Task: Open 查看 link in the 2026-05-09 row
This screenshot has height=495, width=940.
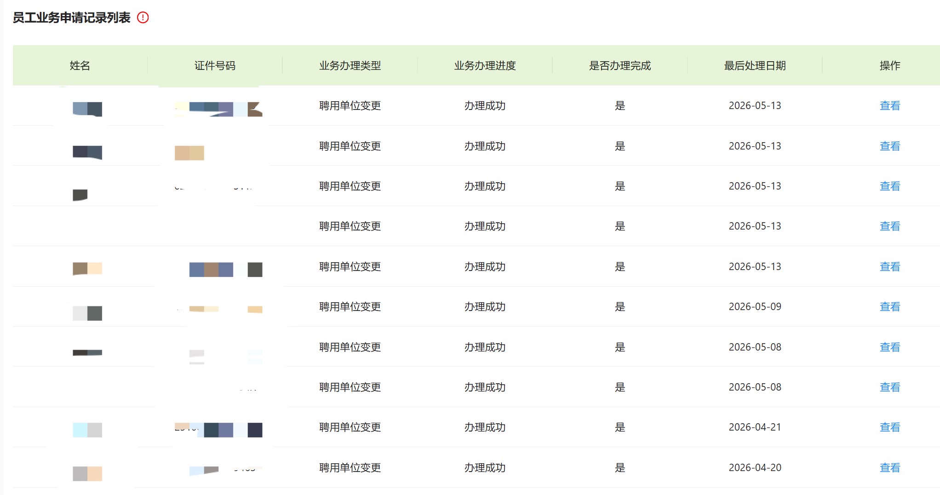Action: [889, 307]
